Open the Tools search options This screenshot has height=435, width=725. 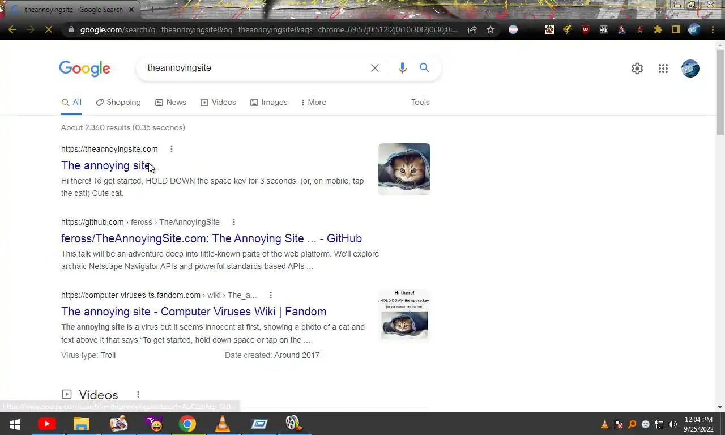point(420,102)
